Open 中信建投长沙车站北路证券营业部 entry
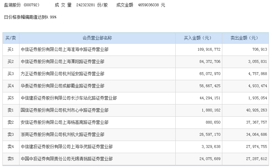Viewport: 270px width, 167px height. coord(69,98)
